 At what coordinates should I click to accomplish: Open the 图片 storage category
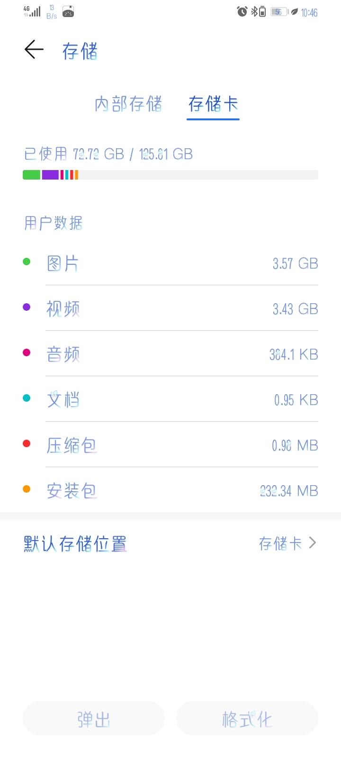point(170,263)
